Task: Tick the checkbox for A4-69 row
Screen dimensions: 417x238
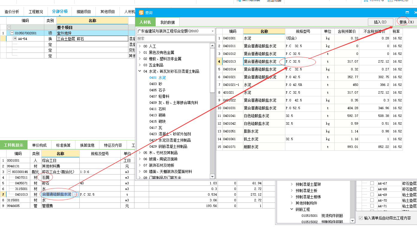Action: pos(372,194)
